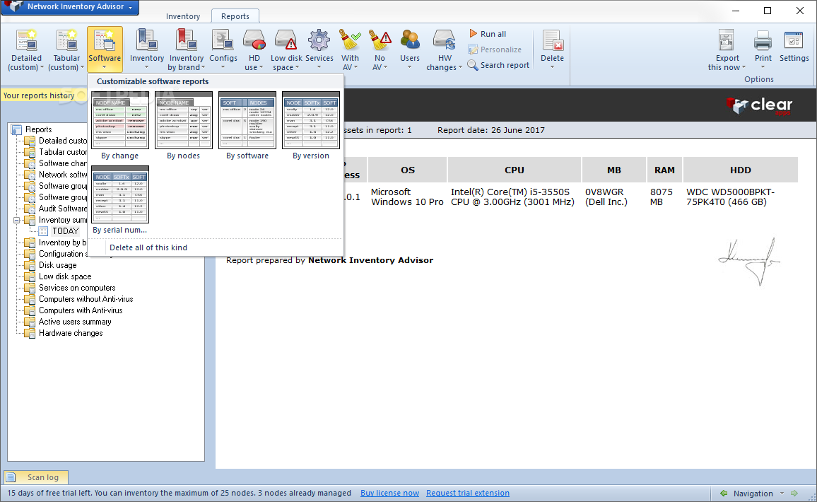This screenshot has width=817, height=502.
Task: Expand the Export this now dropdown arrow
Action: 743,67
